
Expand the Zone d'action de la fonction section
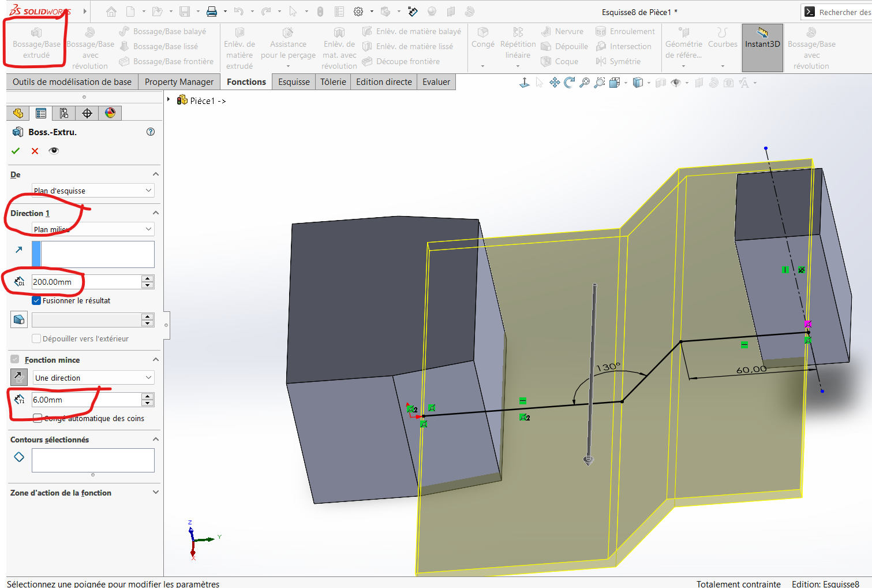(x=155, y=492)
